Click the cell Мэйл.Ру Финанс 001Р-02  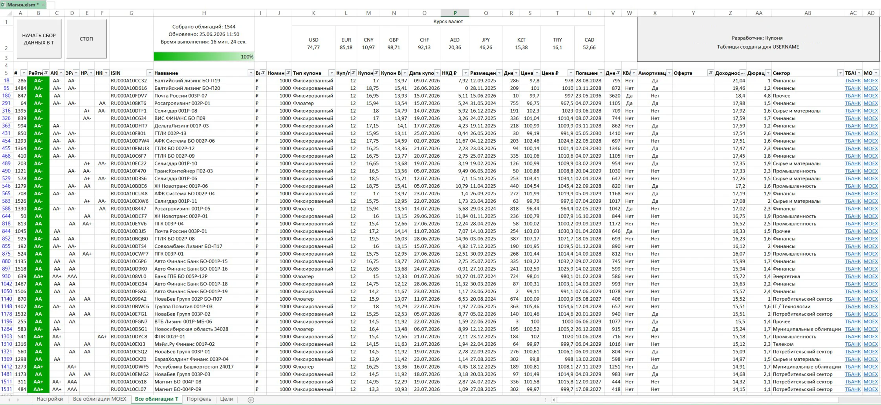(204, 344)
